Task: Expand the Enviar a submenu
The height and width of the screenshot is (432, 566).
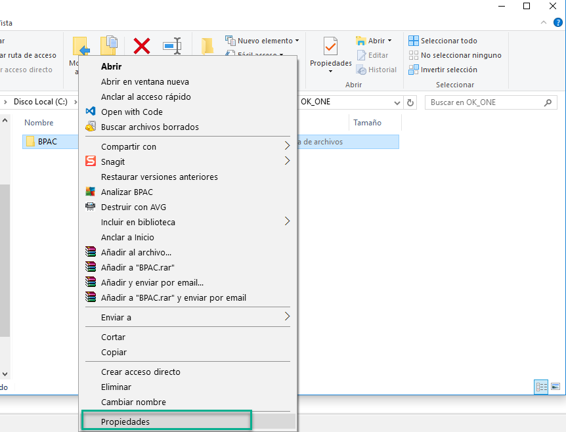Action: coord(287,317)
